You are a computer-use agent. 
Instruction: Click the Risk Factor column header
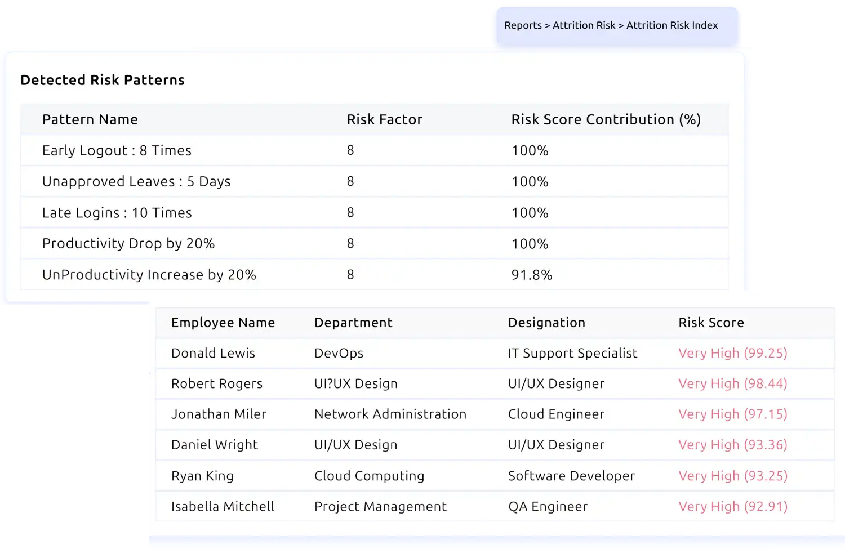click(x=384, y=119)
